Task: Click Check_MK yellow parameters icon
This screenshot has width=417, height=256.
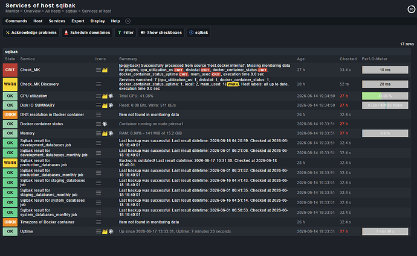Action: [105, 70]
